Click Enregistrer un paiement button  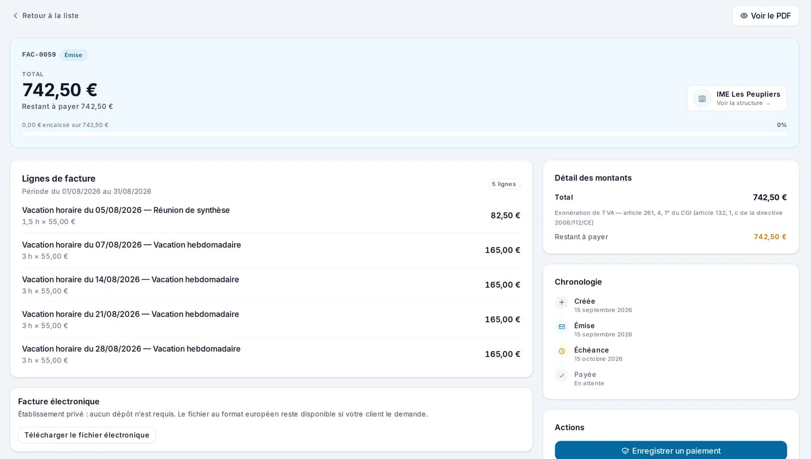click(x=671, y=451)
